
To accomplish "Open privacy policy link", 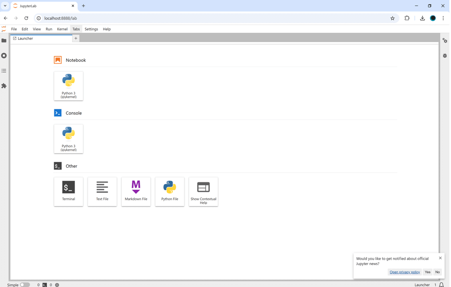I will (x=405, y=272).
